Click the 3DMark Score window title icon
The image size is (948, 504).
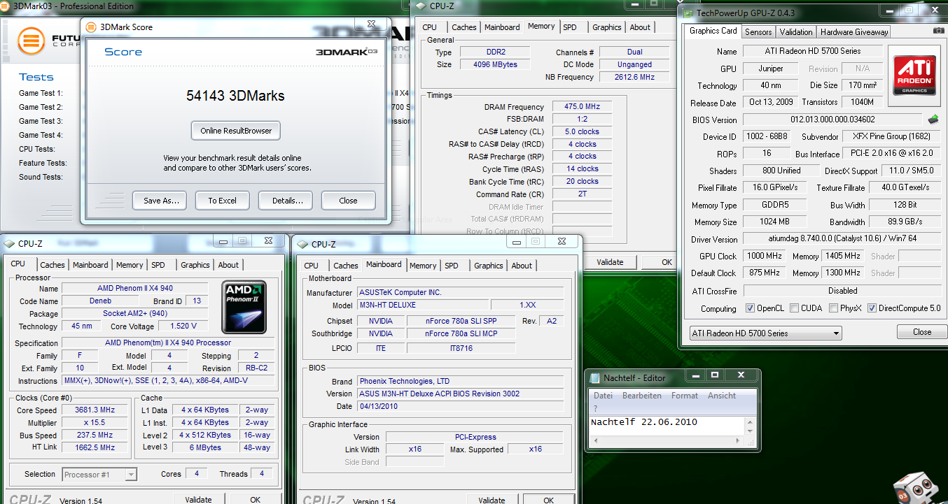point(91,27)
